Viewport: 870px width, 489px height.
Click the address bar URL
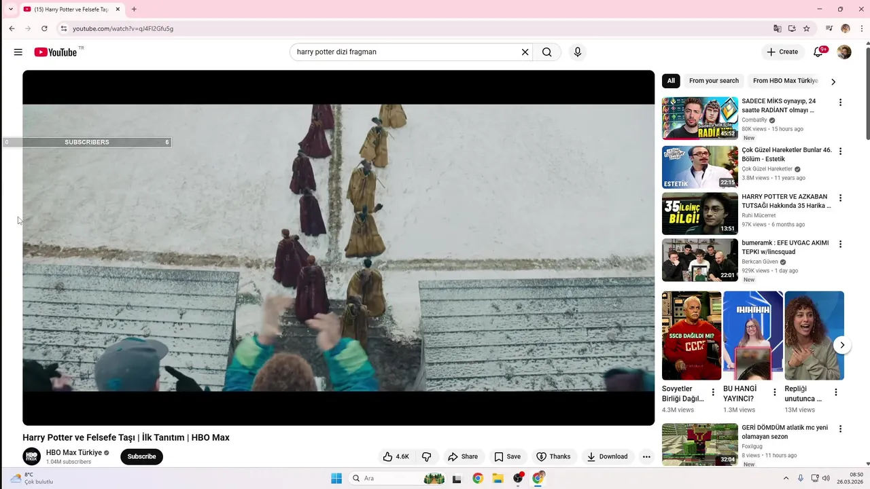click(x=123, y=29)
